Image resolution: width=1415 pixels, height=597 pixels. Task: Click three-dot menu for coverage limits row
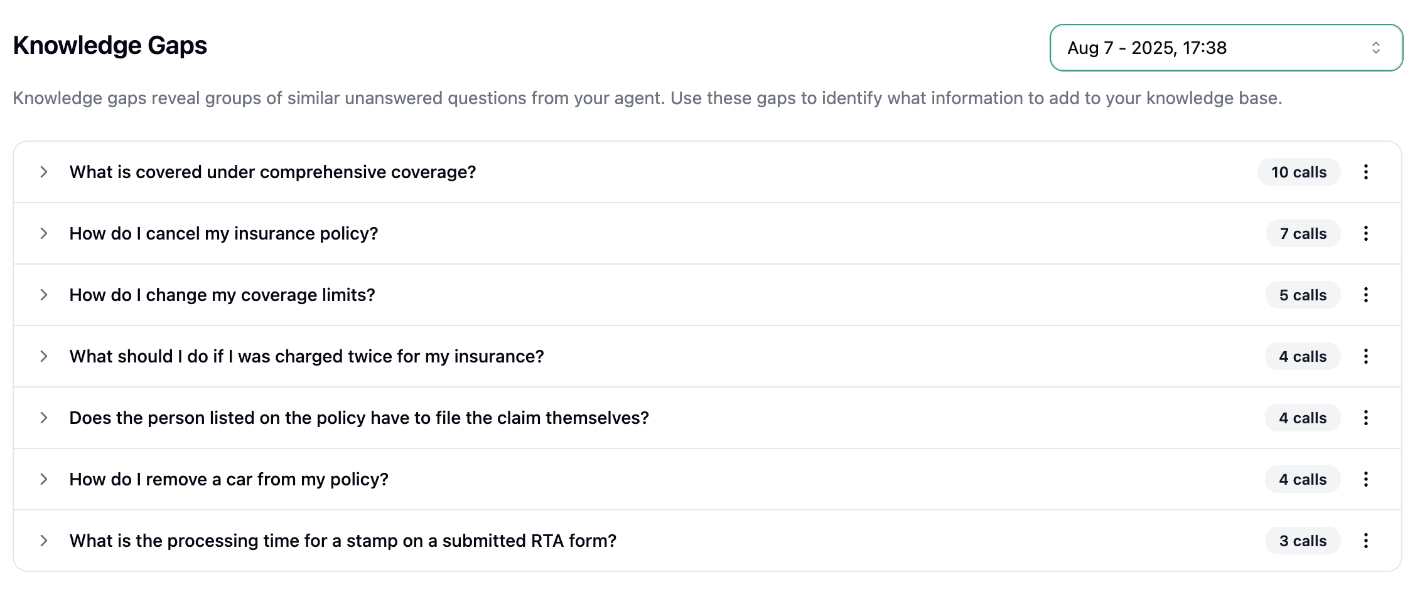click(1365, 295)
